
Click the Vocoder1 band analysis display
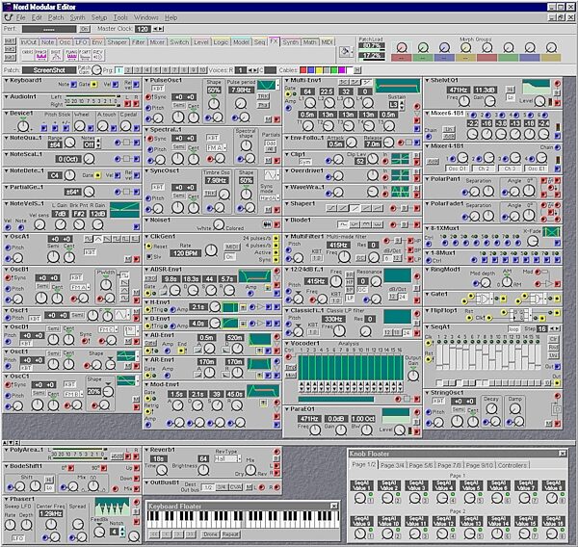point(351,368)
